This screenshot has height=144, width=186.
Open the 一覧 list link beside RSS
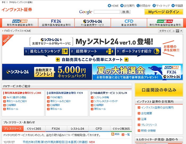coord(127,134)
